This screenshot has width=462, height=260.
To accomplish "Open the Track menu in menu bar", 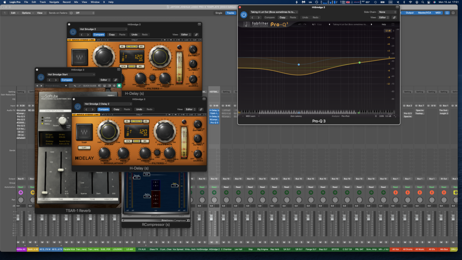I will [x=43, y=2].
